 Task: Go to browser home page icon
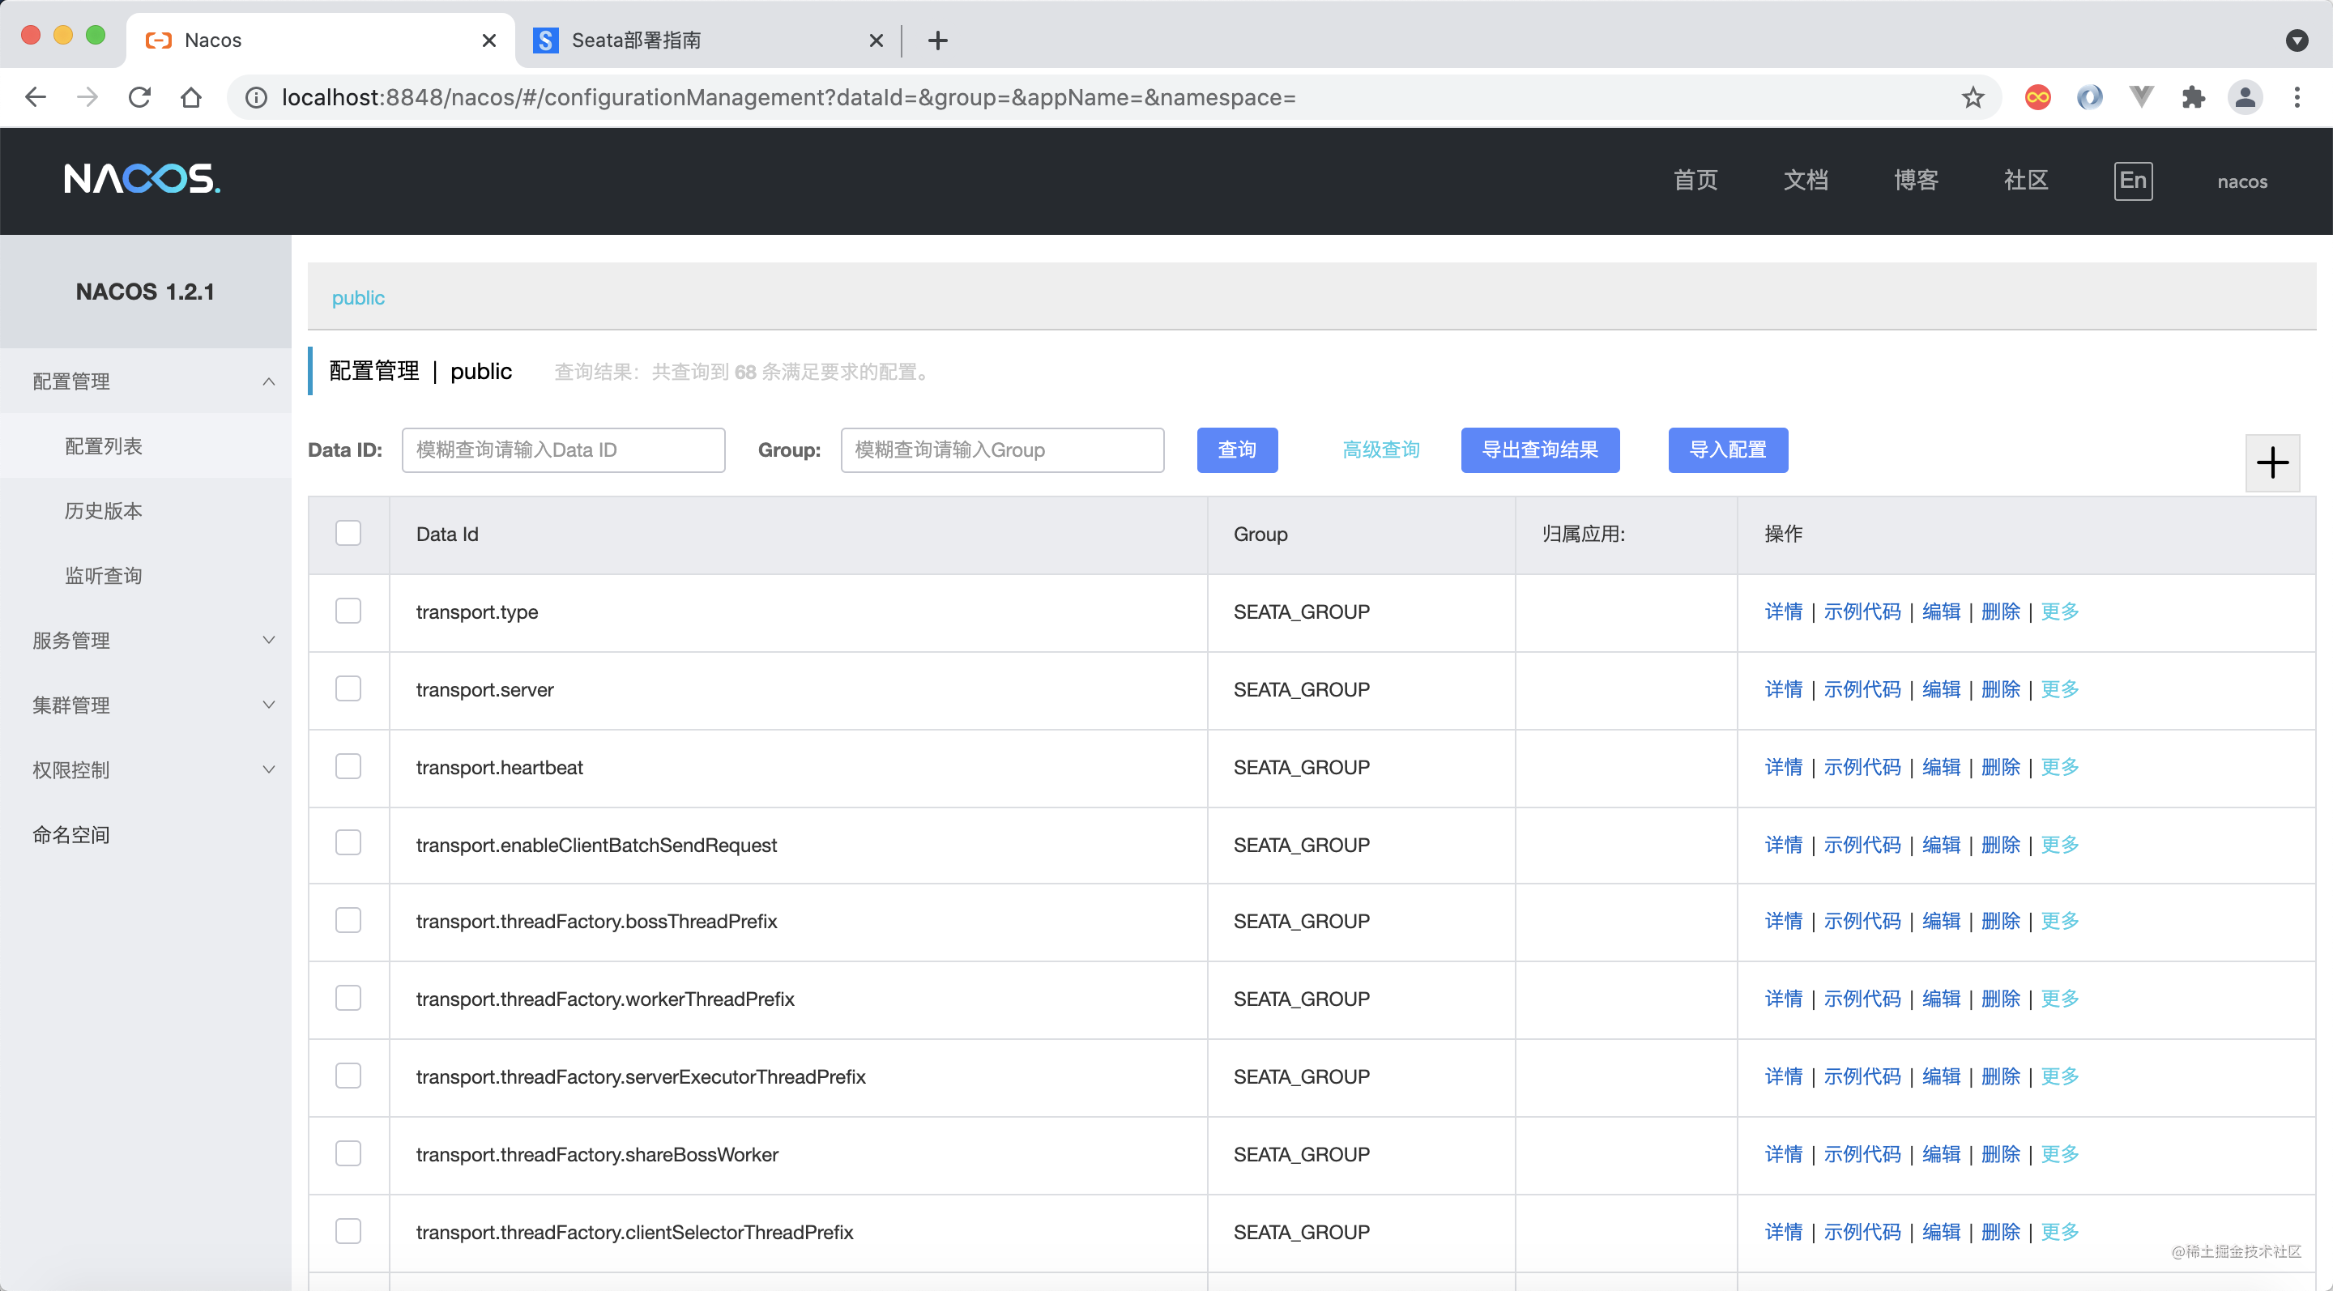191,97
